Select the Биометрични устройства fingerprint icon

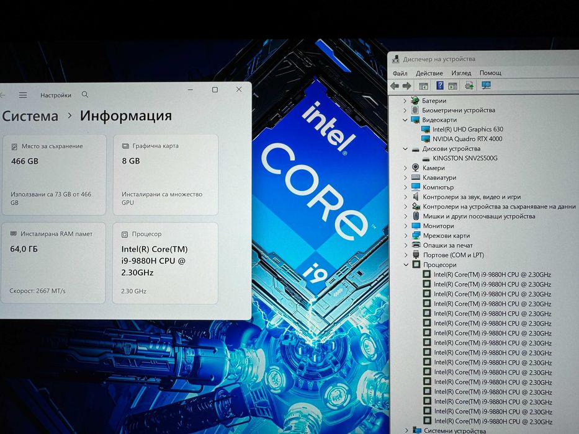tap(415, 110)
